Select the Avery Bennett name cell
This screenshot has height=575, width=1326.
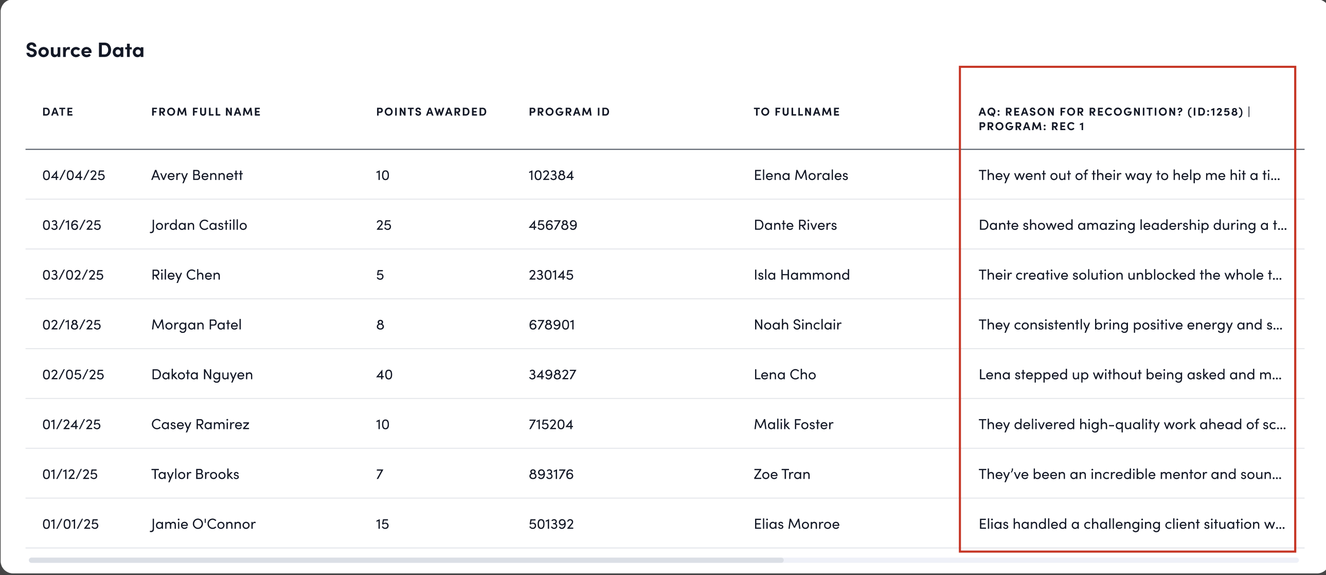tap(197, 175)
